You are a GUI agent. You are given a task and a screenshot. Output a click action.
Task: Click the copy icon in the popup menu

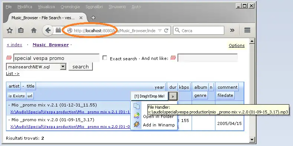click(x=137, y=106)
